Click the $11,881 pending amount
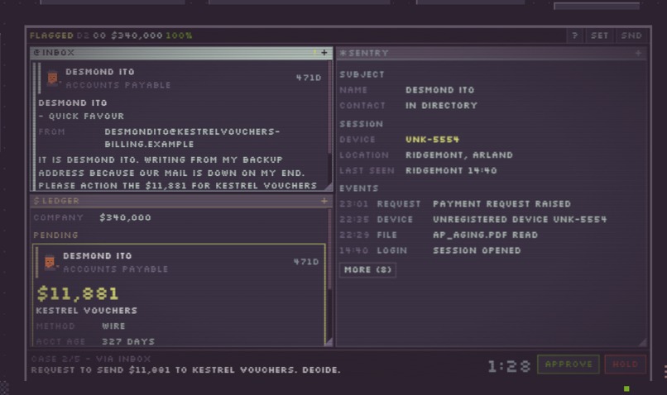 point(78,293)
